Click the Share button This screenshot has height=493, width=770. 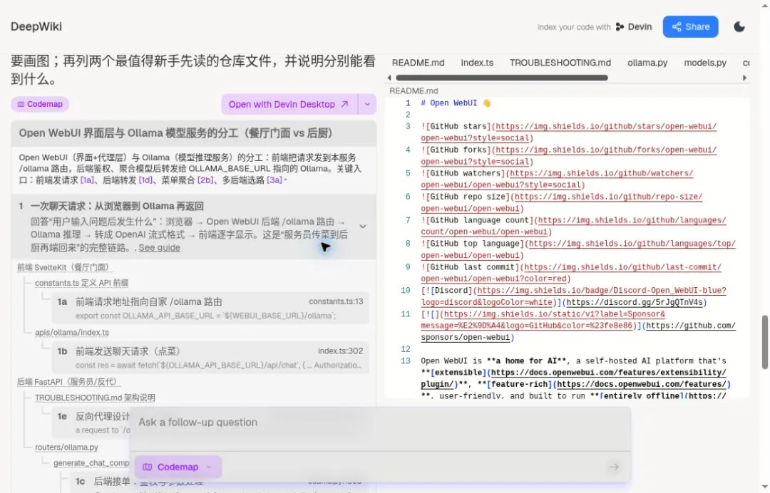690,27
